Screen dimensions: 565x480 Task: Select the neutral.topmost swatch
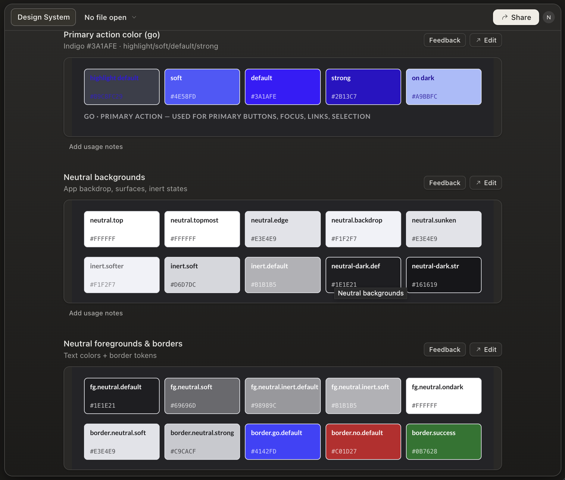click(202, 229)
